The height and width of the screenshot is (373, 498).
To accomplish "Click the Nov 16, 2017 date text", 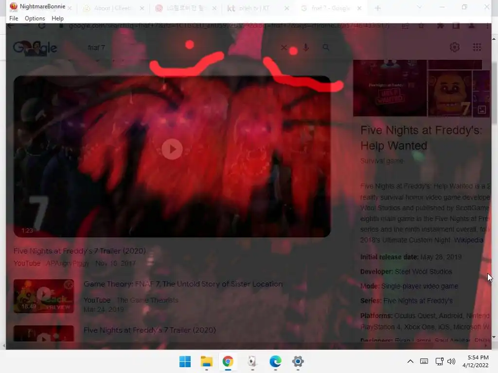I will tap(116, 263).
